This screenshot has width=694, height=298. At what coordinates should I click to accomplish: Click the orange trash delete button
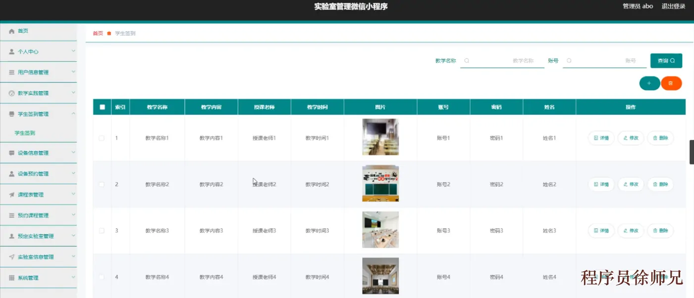[671, 84]
